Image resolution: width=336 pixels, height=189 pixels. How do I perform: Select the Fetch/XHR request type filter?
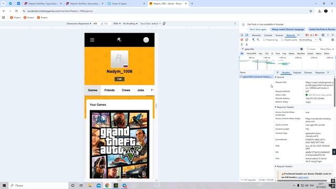tap(251, 54)
